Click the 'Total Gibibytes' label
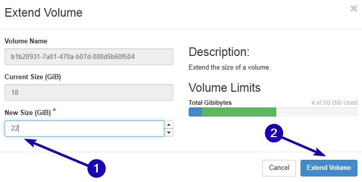This screenshot has width=362, height=182. coord(210,102)
